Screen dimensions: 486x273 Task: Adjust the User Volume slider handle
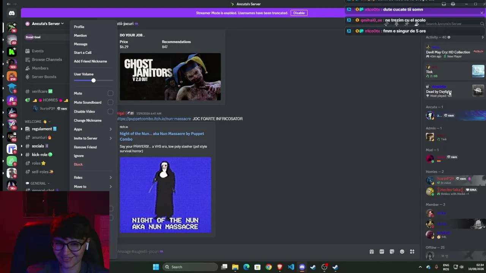(93, 80)
